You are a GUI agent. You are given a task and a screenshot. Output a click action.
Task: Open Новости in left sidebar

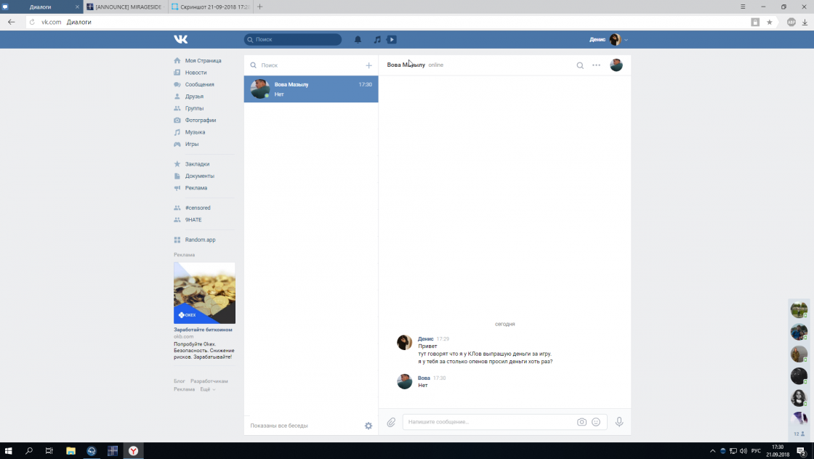tap(196, 73)
